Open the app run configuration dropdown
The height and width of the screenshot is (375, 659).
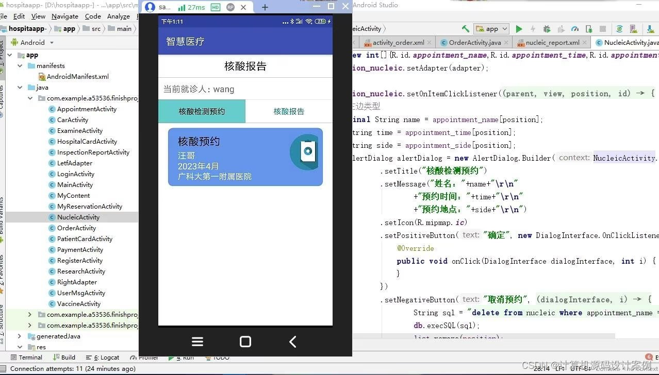point(491,29)
